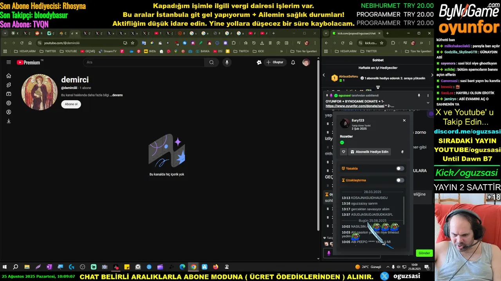Open the Chrome extensions puzzle icon

coord(234,43)
